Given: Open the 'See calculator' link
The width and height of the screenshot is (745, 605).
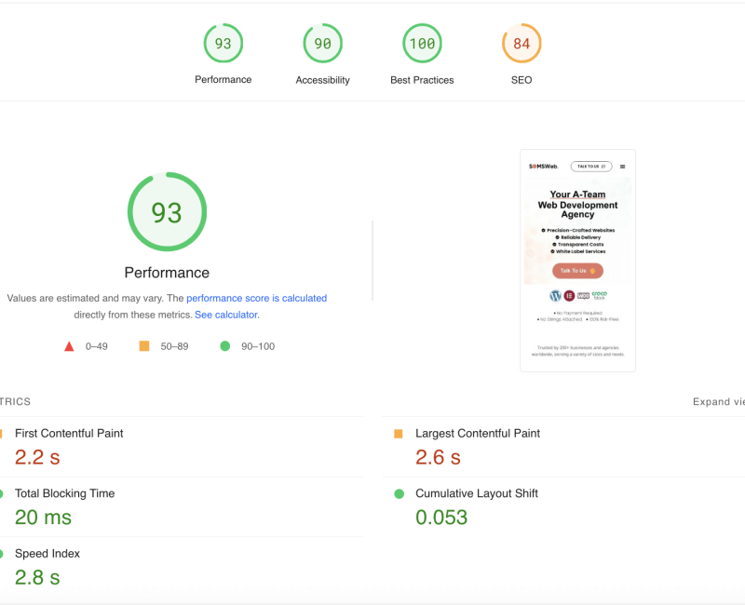Looking at the screenshot, I should pyautogui.click(x=225, y=315).
